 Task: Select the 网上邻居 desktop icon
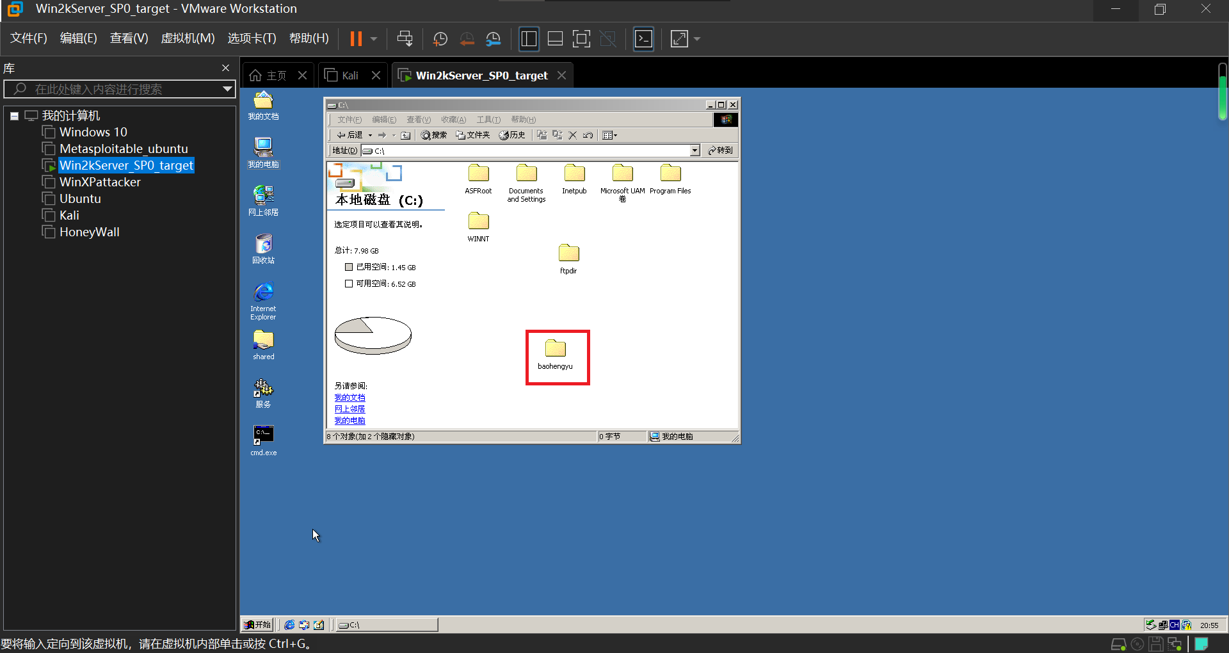click(263, 201)
